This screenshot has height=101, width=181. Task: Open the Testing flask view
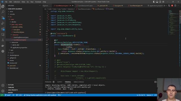pos(3,40)
